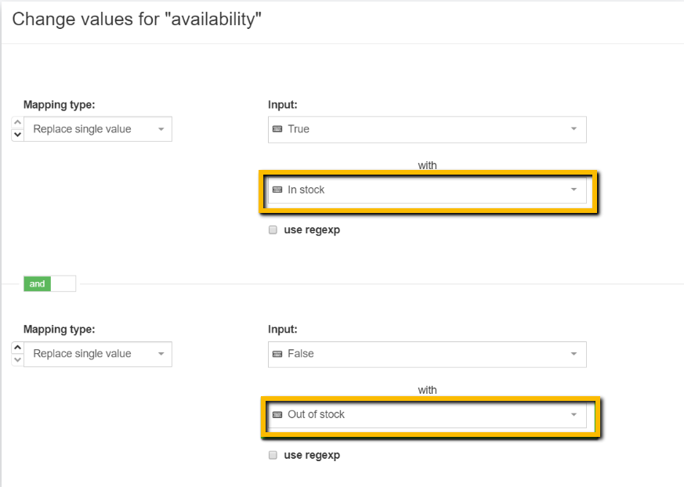Click into the In stock value field

[423, 190]
